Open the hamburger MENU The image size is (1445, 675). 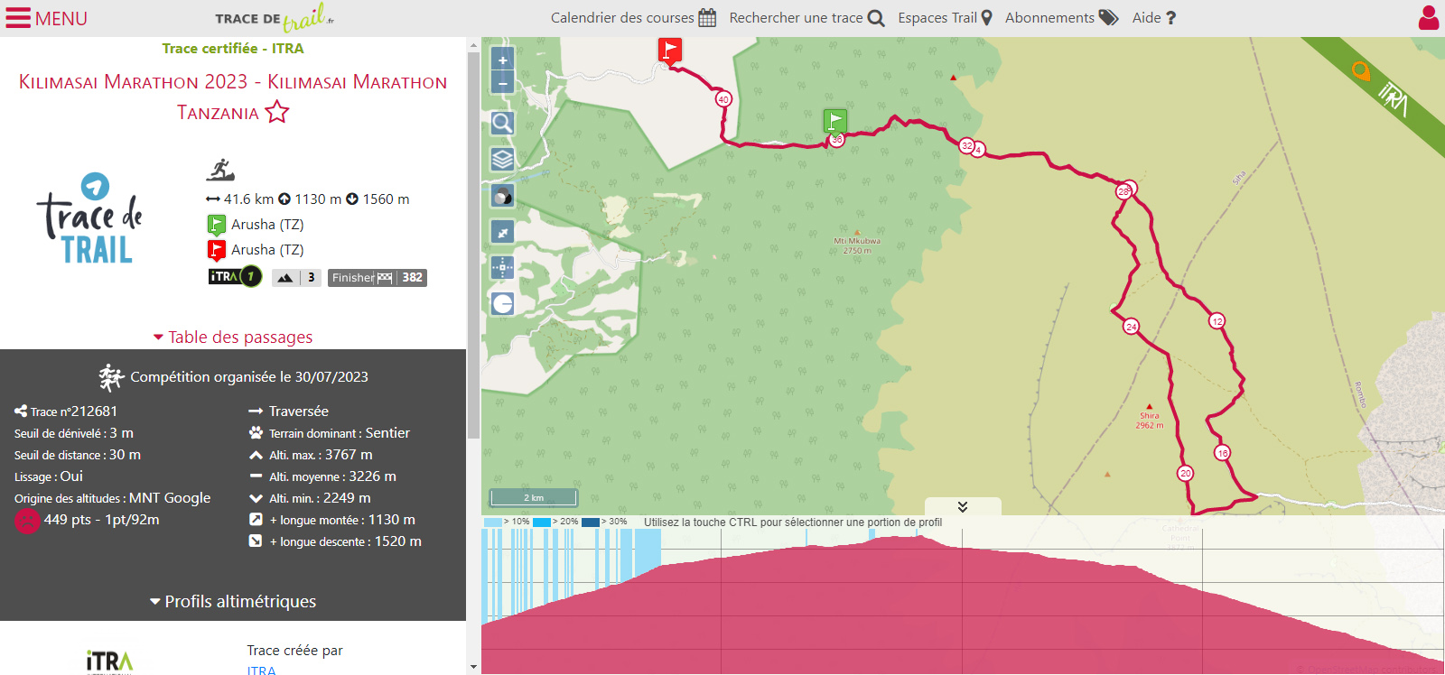pyautogui.click(x=46, y=18)
